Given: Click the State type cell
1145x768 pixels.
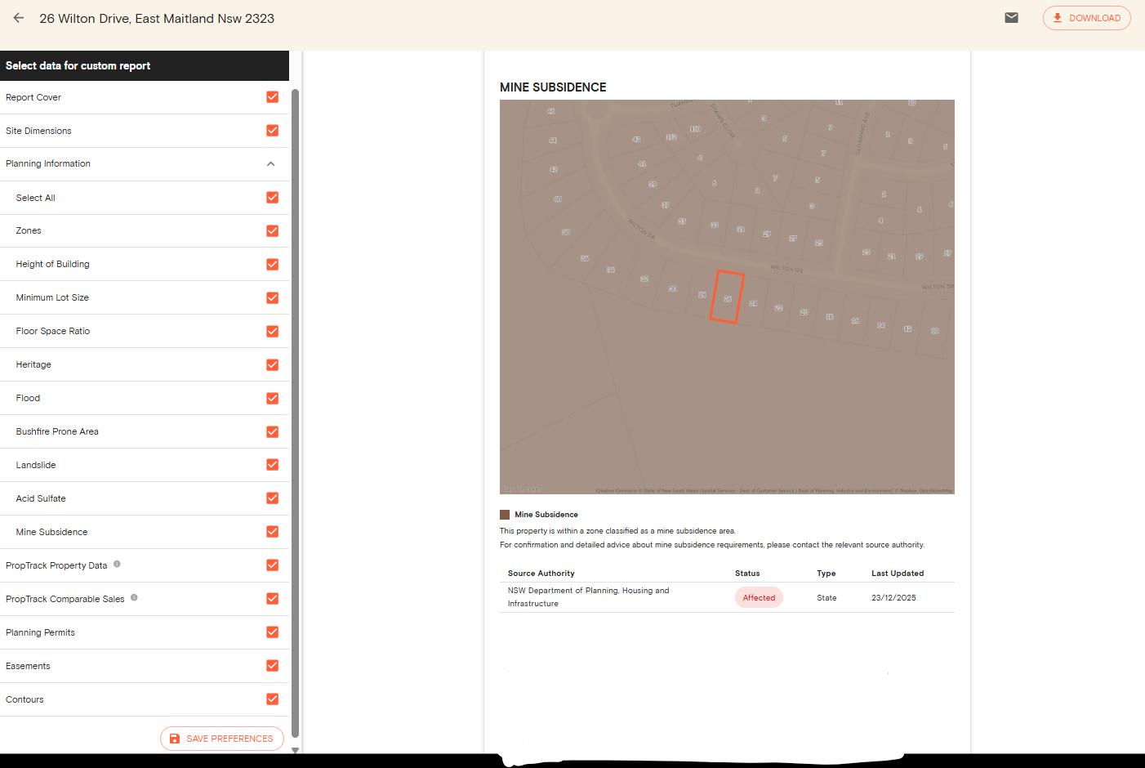Looking at the screenshot, I should point(826,598).
